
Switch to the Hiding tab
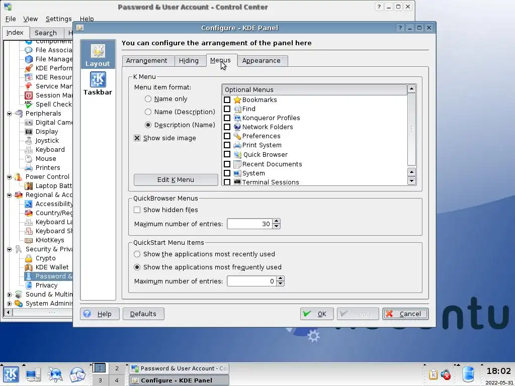[x=189, y=61]
